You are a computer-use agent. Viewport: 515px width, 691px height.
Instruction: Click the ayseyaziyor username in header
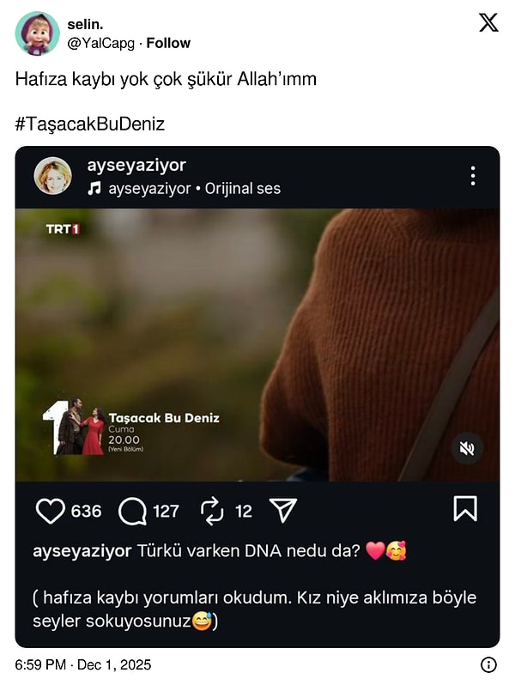click(136, 166)
